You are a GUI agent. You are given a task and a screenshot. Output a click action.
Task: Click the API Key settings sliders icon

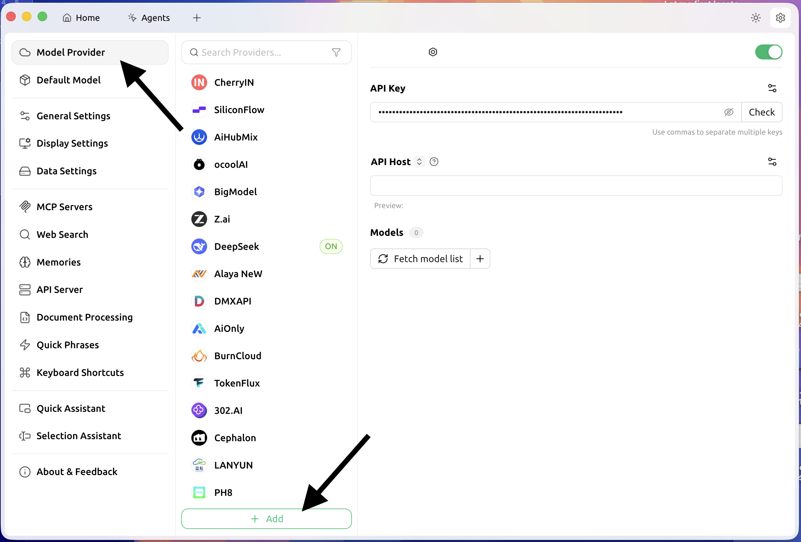click(772, 88)
